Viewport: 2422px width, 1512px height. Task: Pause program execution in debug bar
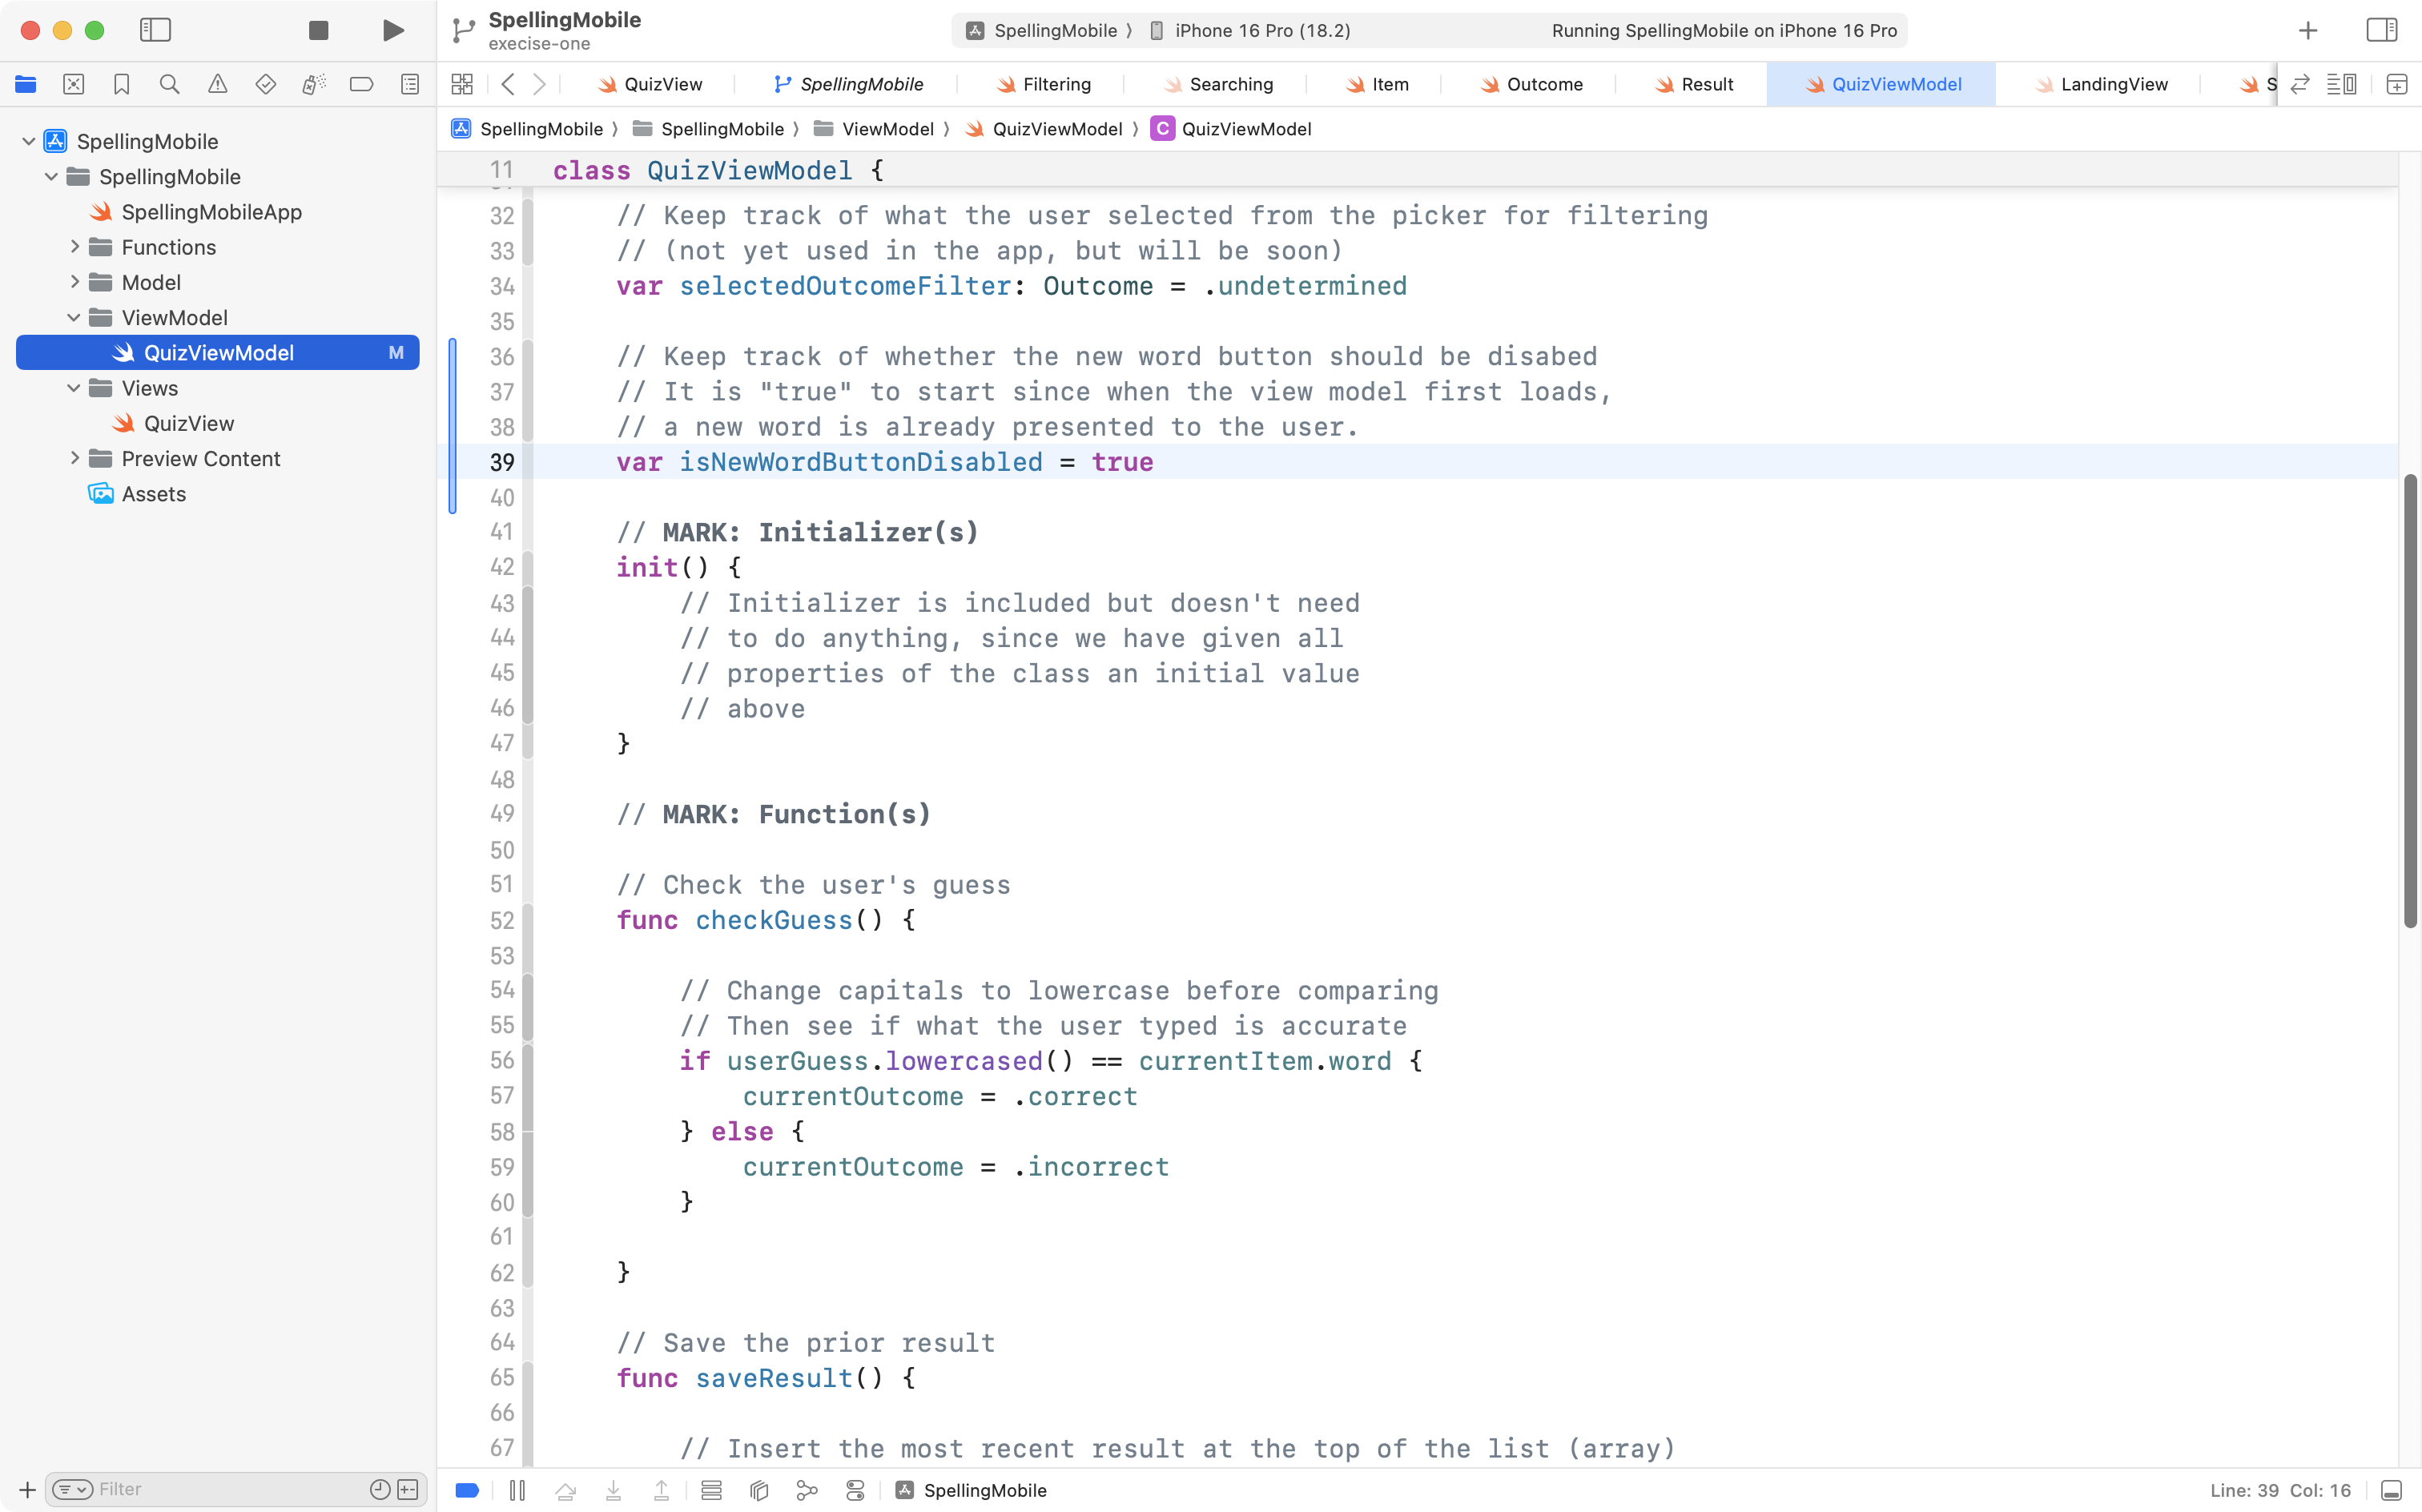click(x=517, y=1490)
